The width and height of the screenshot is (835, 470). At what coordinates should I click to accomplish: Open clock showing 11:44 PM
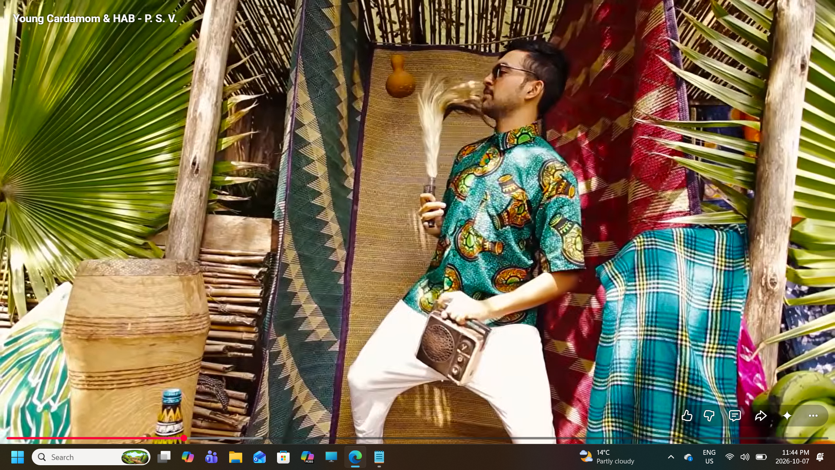[x=792, y=457]
